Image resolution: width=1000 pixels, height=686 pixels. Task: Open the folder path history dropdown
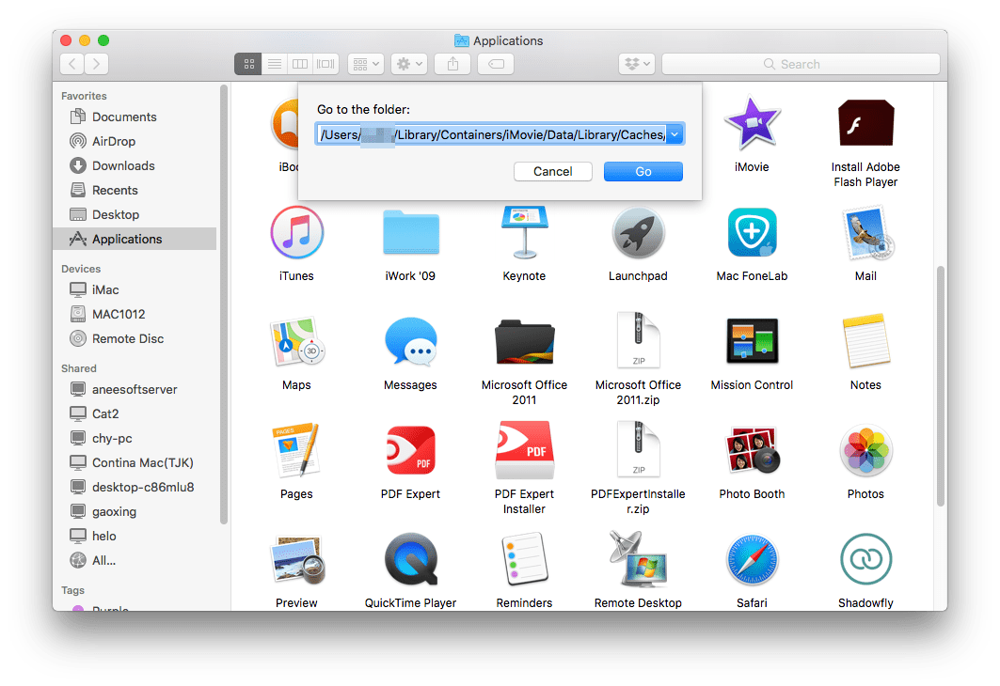pyautogui.click(x=675, y=133)
